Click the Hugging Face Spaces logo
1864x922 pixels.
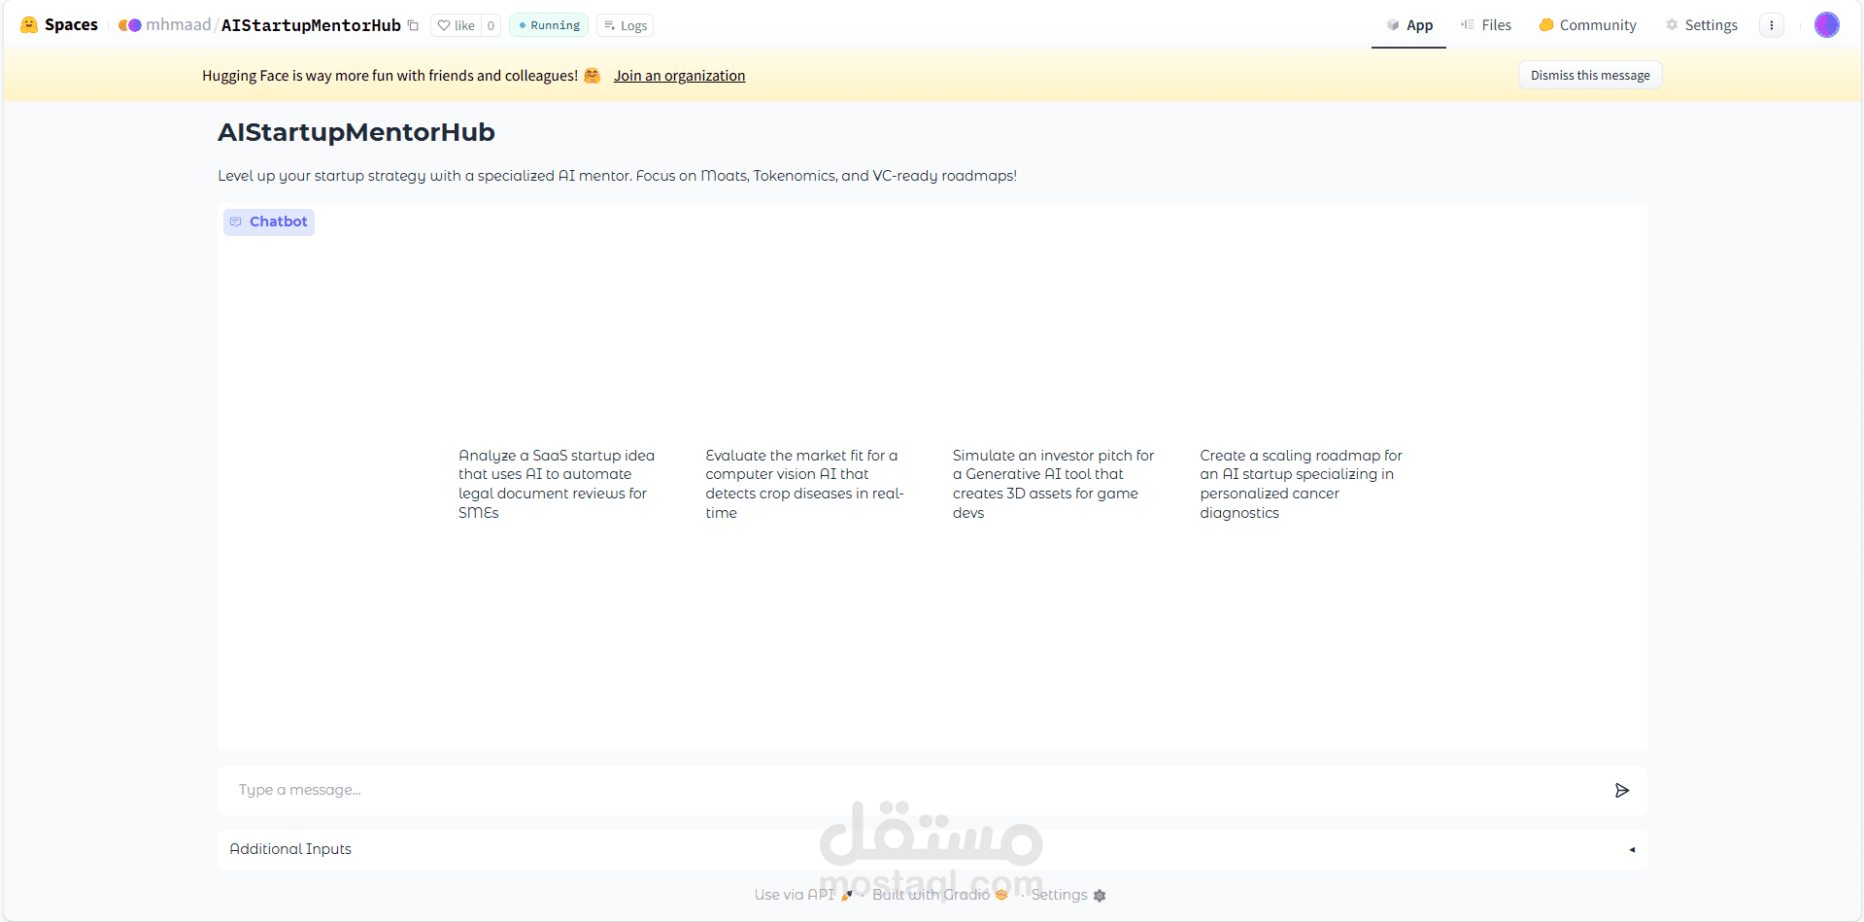pyautogui.click(x=28, y=24)
